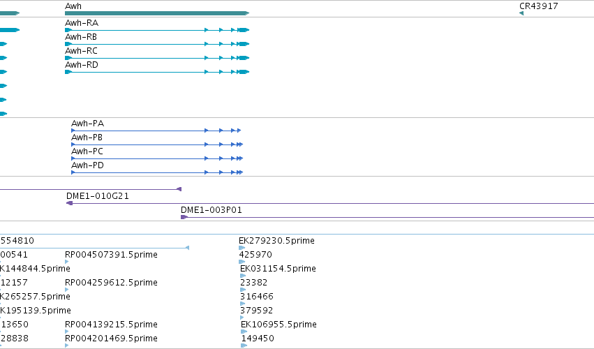594x349 pixels.
Task: Select the Awh-RA transcript line
Action: (x=157, y=30)
